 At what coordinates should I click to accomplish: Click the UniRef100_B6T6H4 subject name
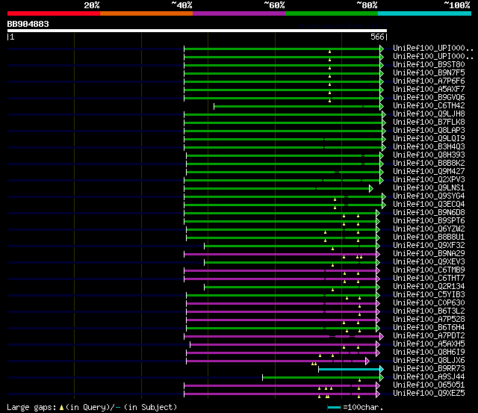[x=429, y=328]
